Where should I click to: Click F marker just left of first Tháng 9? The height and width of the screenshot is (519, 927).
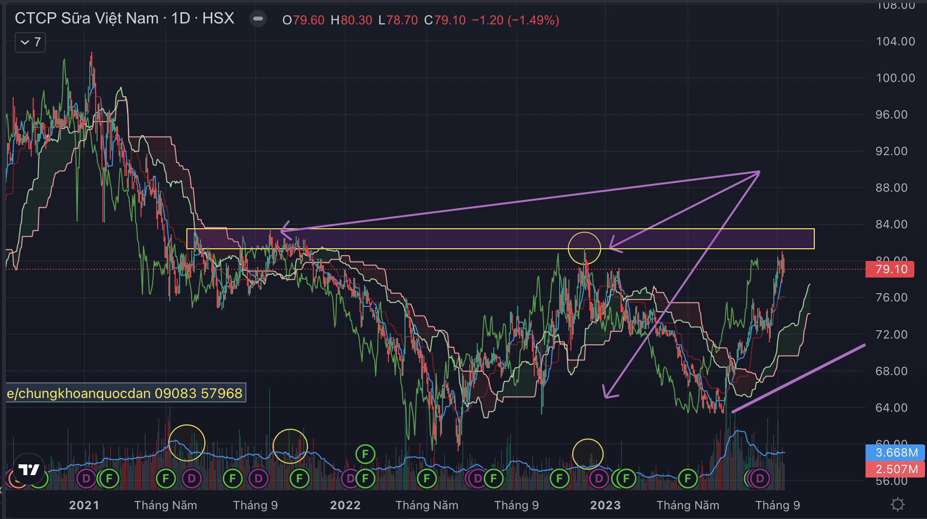[x=232, y=479]
